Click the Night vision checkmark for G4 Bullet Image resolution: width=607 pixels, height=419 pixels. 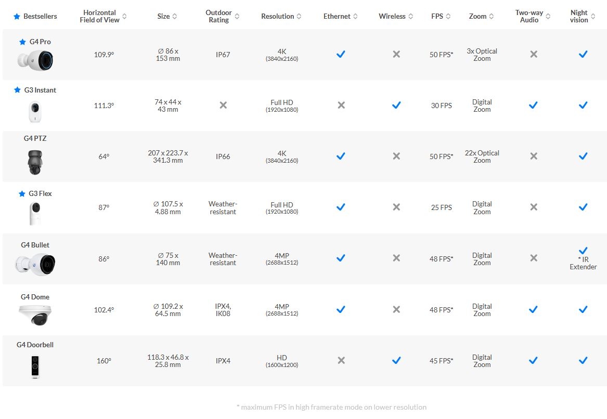coord(583,251)
